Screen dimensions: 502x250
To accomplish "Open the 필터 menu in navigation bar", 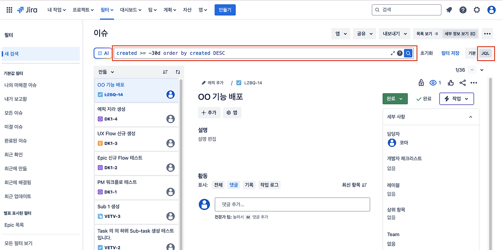I will (107, 10).
